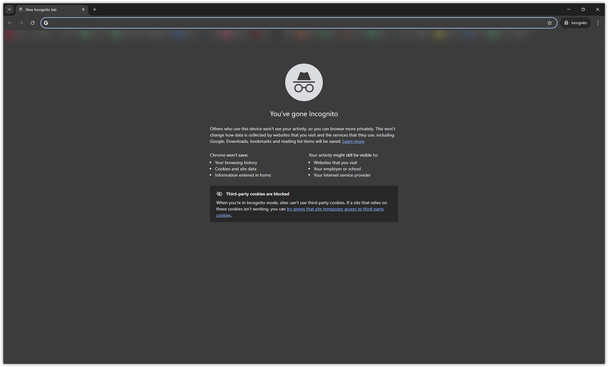This screenshot has height=367, width=608.
Task: Click the forward navigation arrow
Action: point(21,23)
